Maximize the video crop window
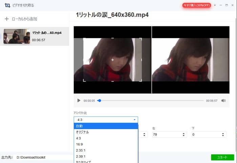 (x=227, y=5)
